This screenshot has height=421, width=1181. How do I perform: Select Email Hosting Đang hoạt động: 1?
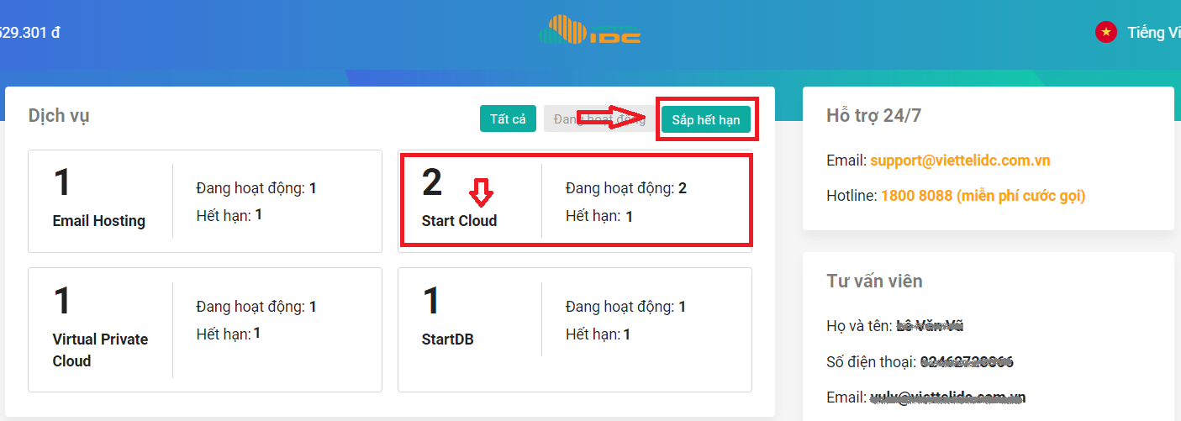256,188
